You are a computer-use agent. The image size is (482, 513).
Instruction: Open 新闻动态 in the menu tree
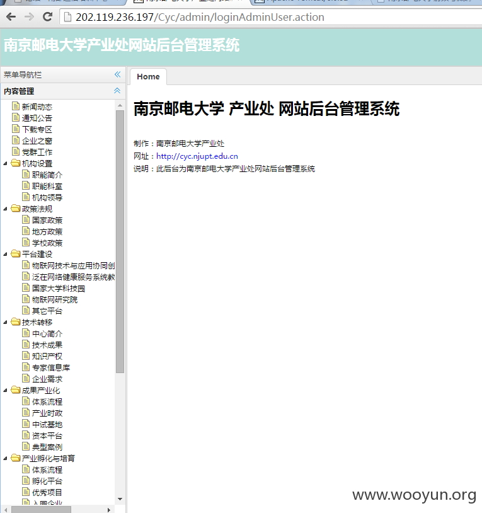pyautogui.click(x=37, y=107)
